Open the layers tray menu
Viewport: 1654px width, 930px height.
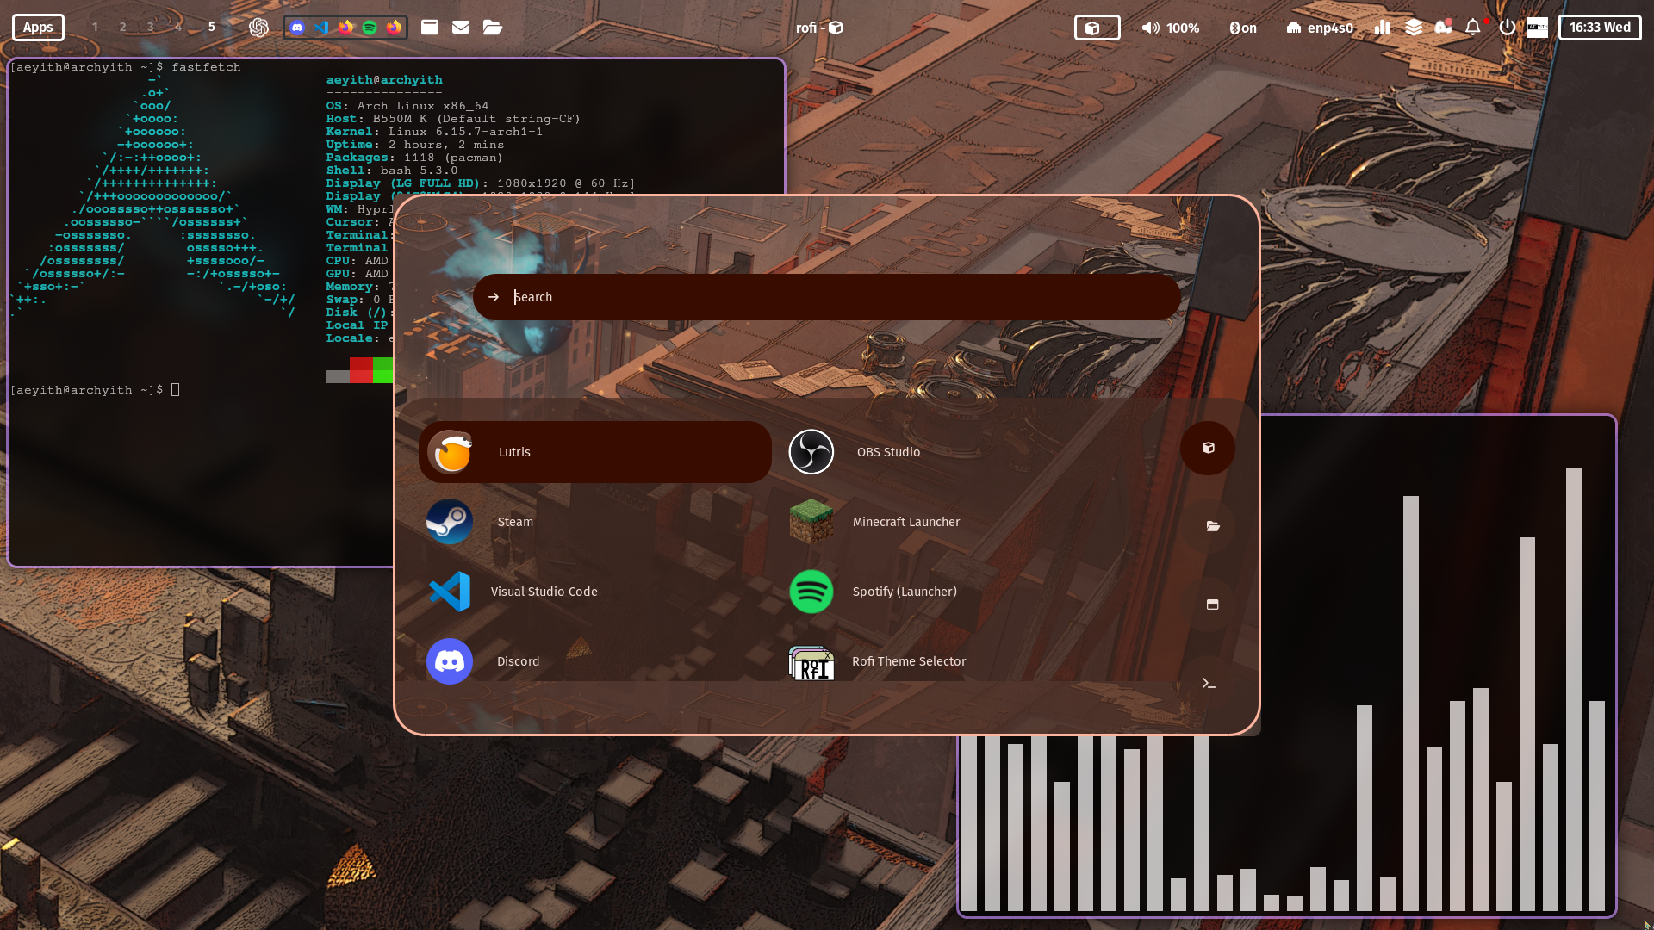(x=1415, y=28)
